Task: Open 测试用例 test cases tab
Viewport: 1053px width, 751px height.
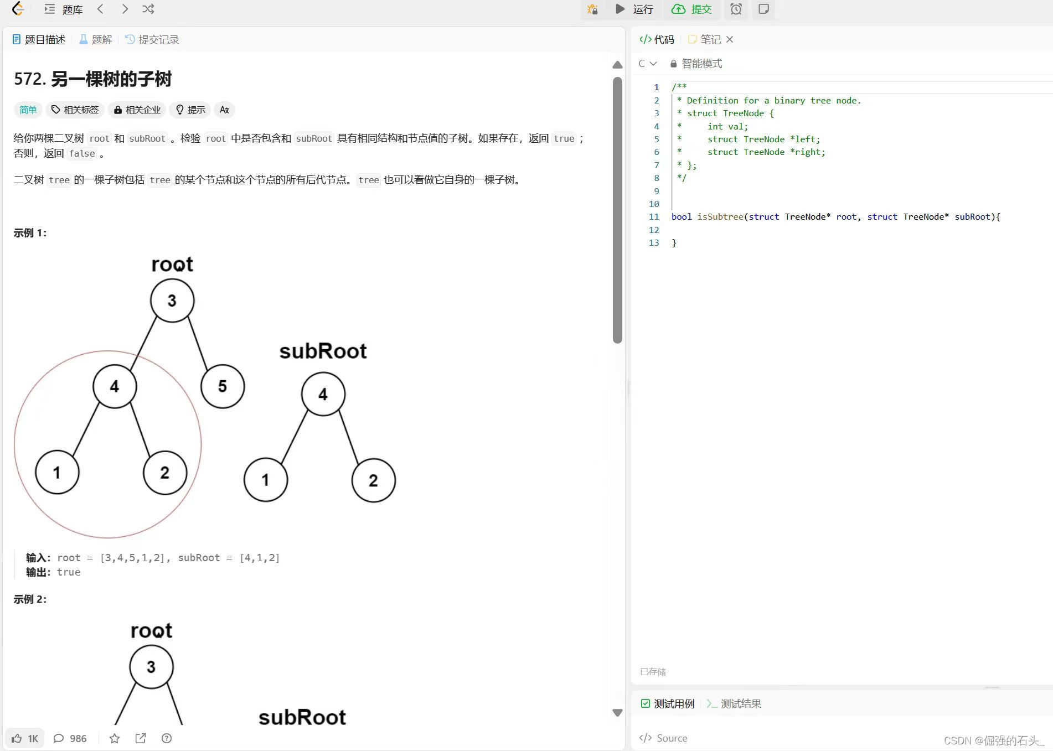Action: click(x=668, y=703)
